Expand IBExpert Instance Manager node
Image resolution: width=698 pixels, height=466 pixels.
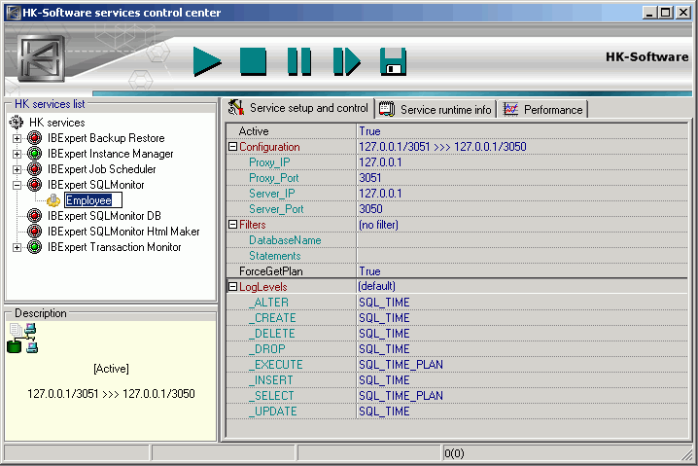tap(17, 154)
